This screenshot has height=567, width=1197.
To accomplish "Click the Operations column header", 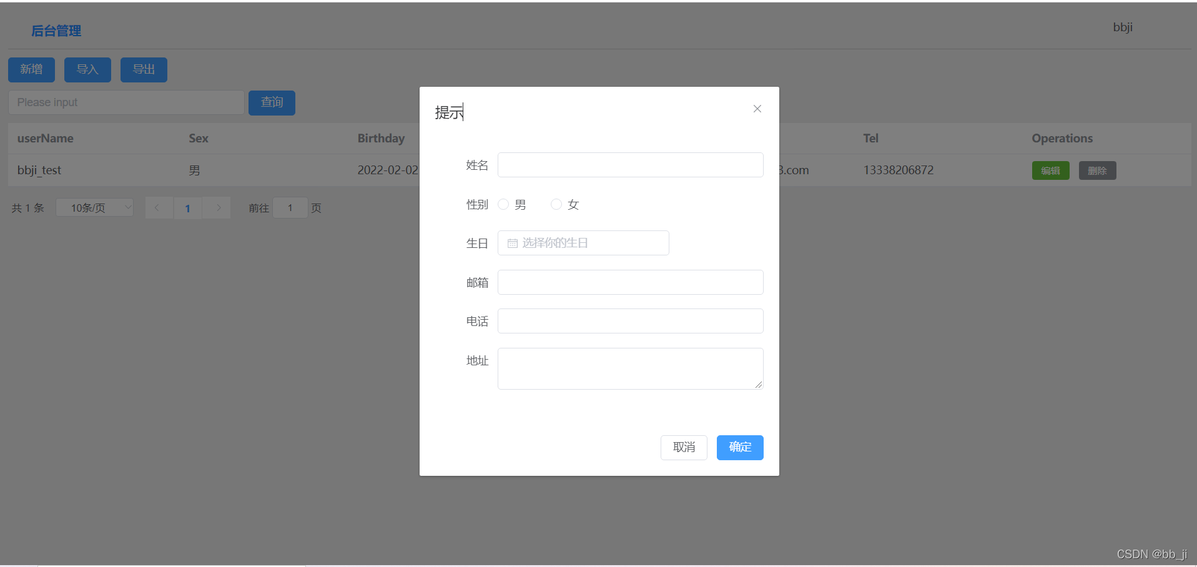I will (1062, 138).
